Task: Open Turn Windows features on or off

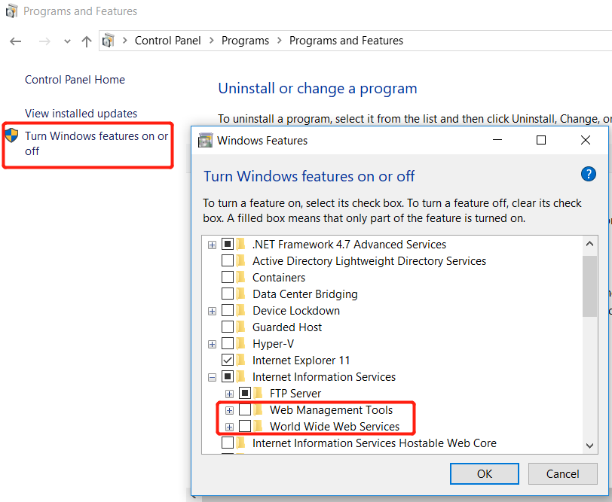Action: point(96,144)
